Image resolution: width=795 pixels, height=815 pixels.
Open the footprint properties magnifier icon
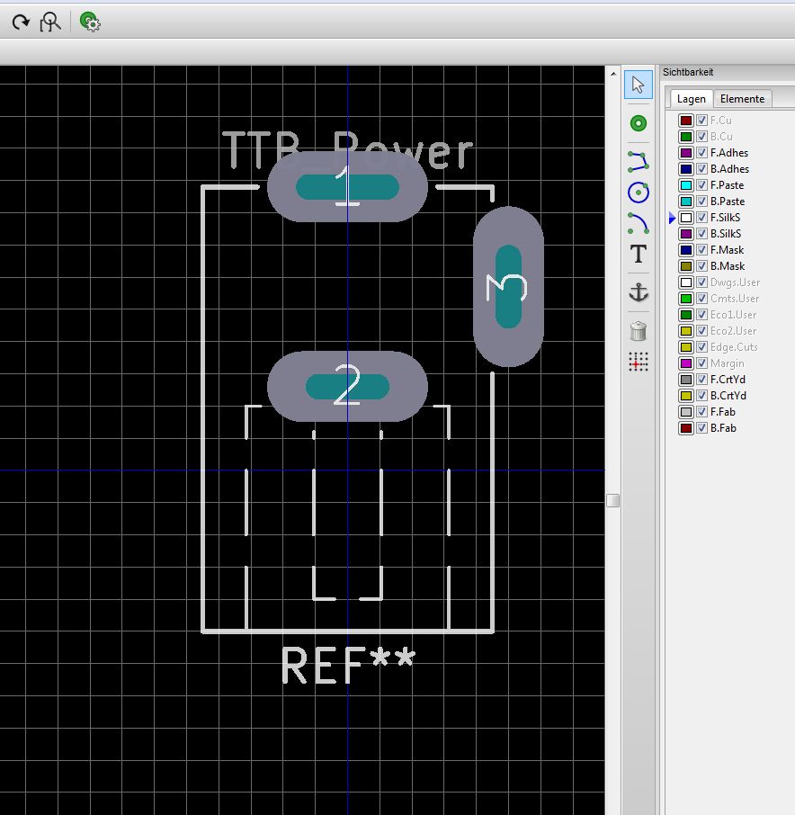[50, 22]
